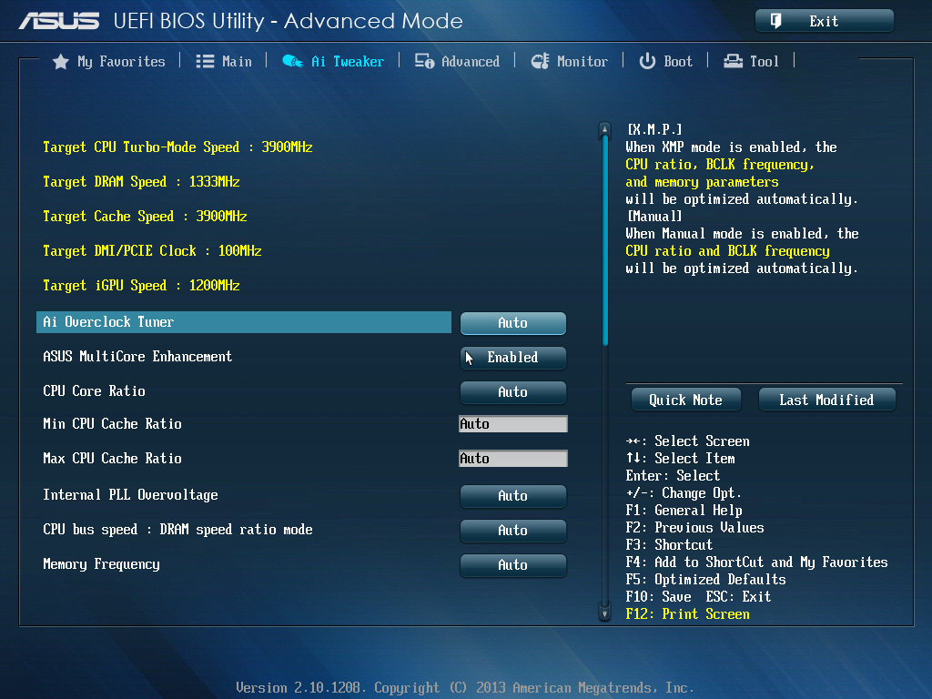The width and height of the screenshot is (932, 699).
Task: Click the F12: Print Screen hint
Action: [x=688, y=614]
